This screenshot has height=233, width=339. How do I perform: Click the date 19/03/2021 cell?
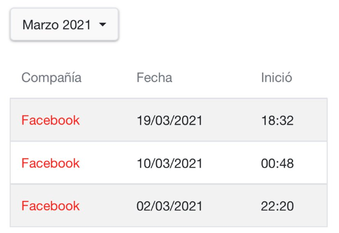point(169,120)
